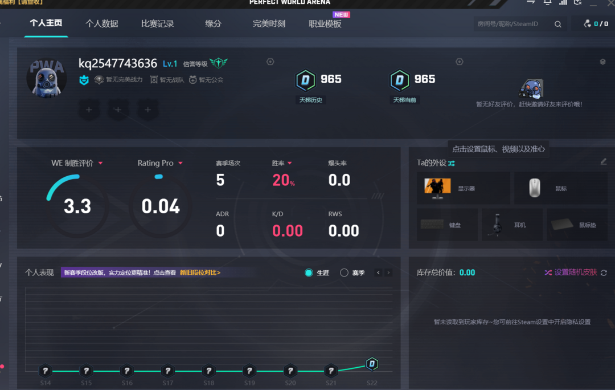This screenshot has height=390, width=615.
Task: Click the 天梯当前 rank badge icon
Action: point(399,80)
